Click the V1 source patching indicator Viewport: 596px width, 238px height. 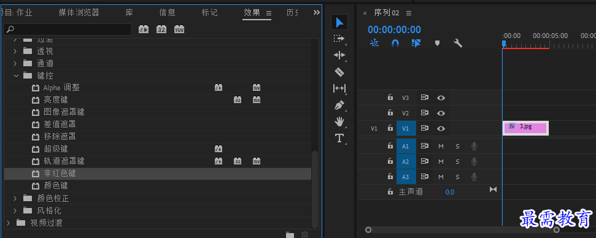pyautogui.click(x=374, y=129)
